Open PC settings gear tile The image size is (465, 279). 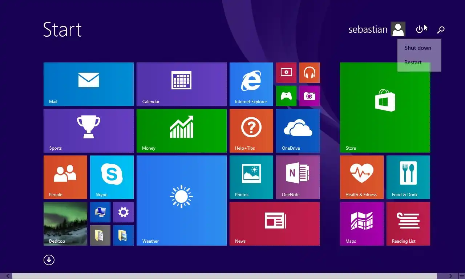click(x=124, y=212)
